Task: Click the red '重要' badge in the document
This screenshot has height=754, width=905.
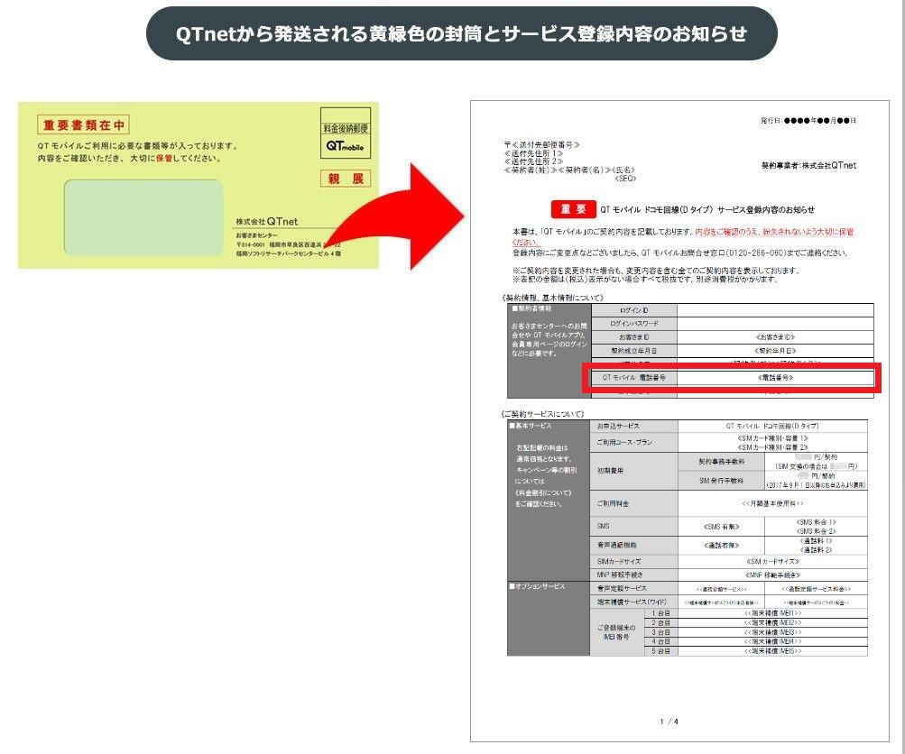Action: [x=573, y=209]
